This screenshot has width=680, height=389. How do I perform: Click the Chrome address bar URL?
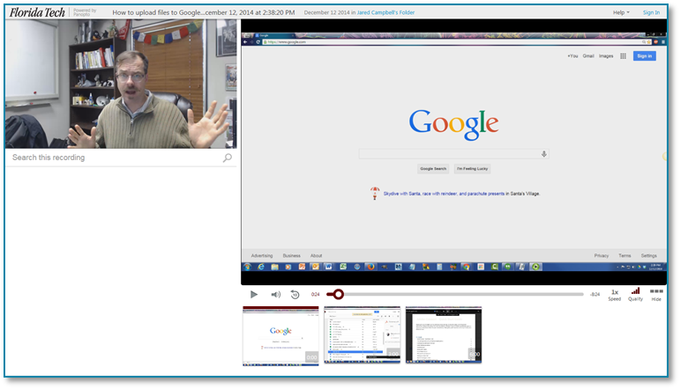point(288,42)
